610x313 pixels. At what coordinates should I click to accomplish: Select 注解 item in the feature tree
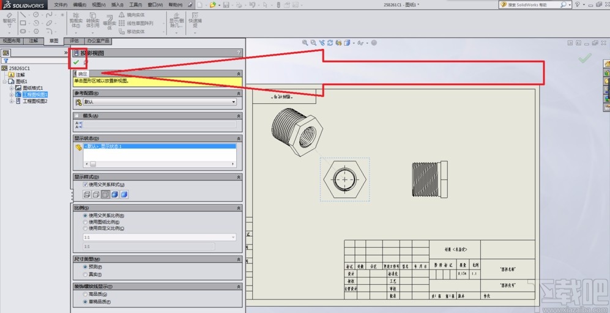coord(20,75)
